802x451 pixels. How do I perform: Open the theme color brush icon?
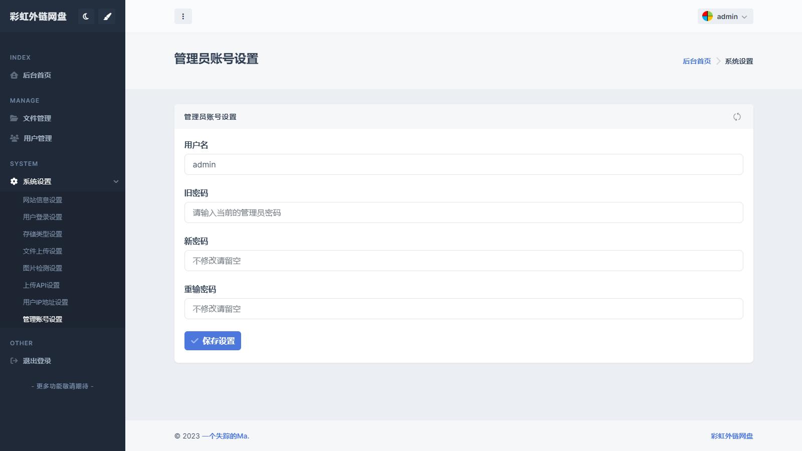pos(107,17)
